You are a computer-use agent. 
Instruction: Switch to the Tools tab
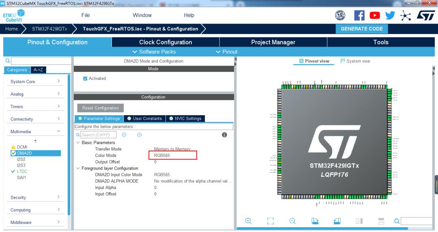point(381,42)
